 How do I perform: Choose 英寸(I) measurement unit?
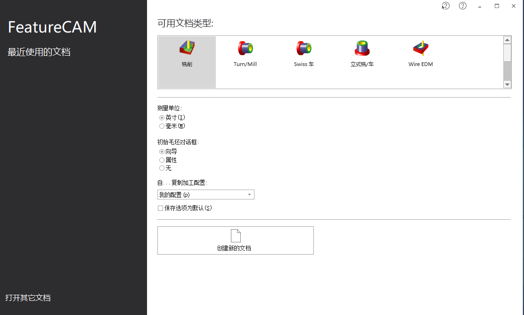(x=172, y=117)
